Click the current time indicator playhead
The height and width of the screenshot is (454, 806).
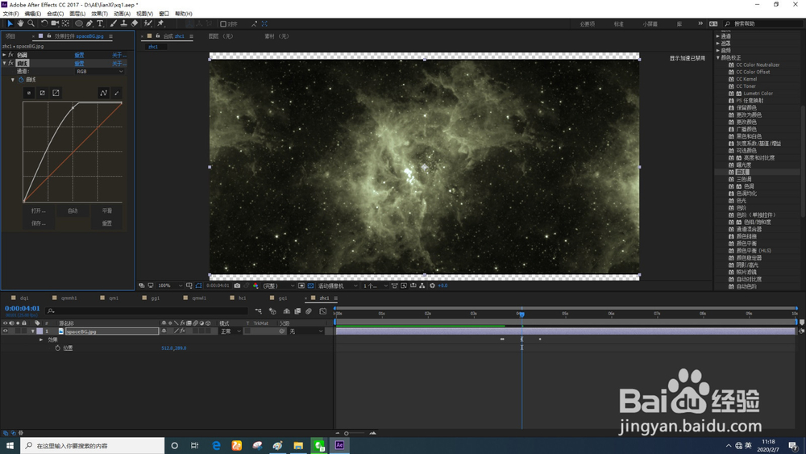click(521, 314)
